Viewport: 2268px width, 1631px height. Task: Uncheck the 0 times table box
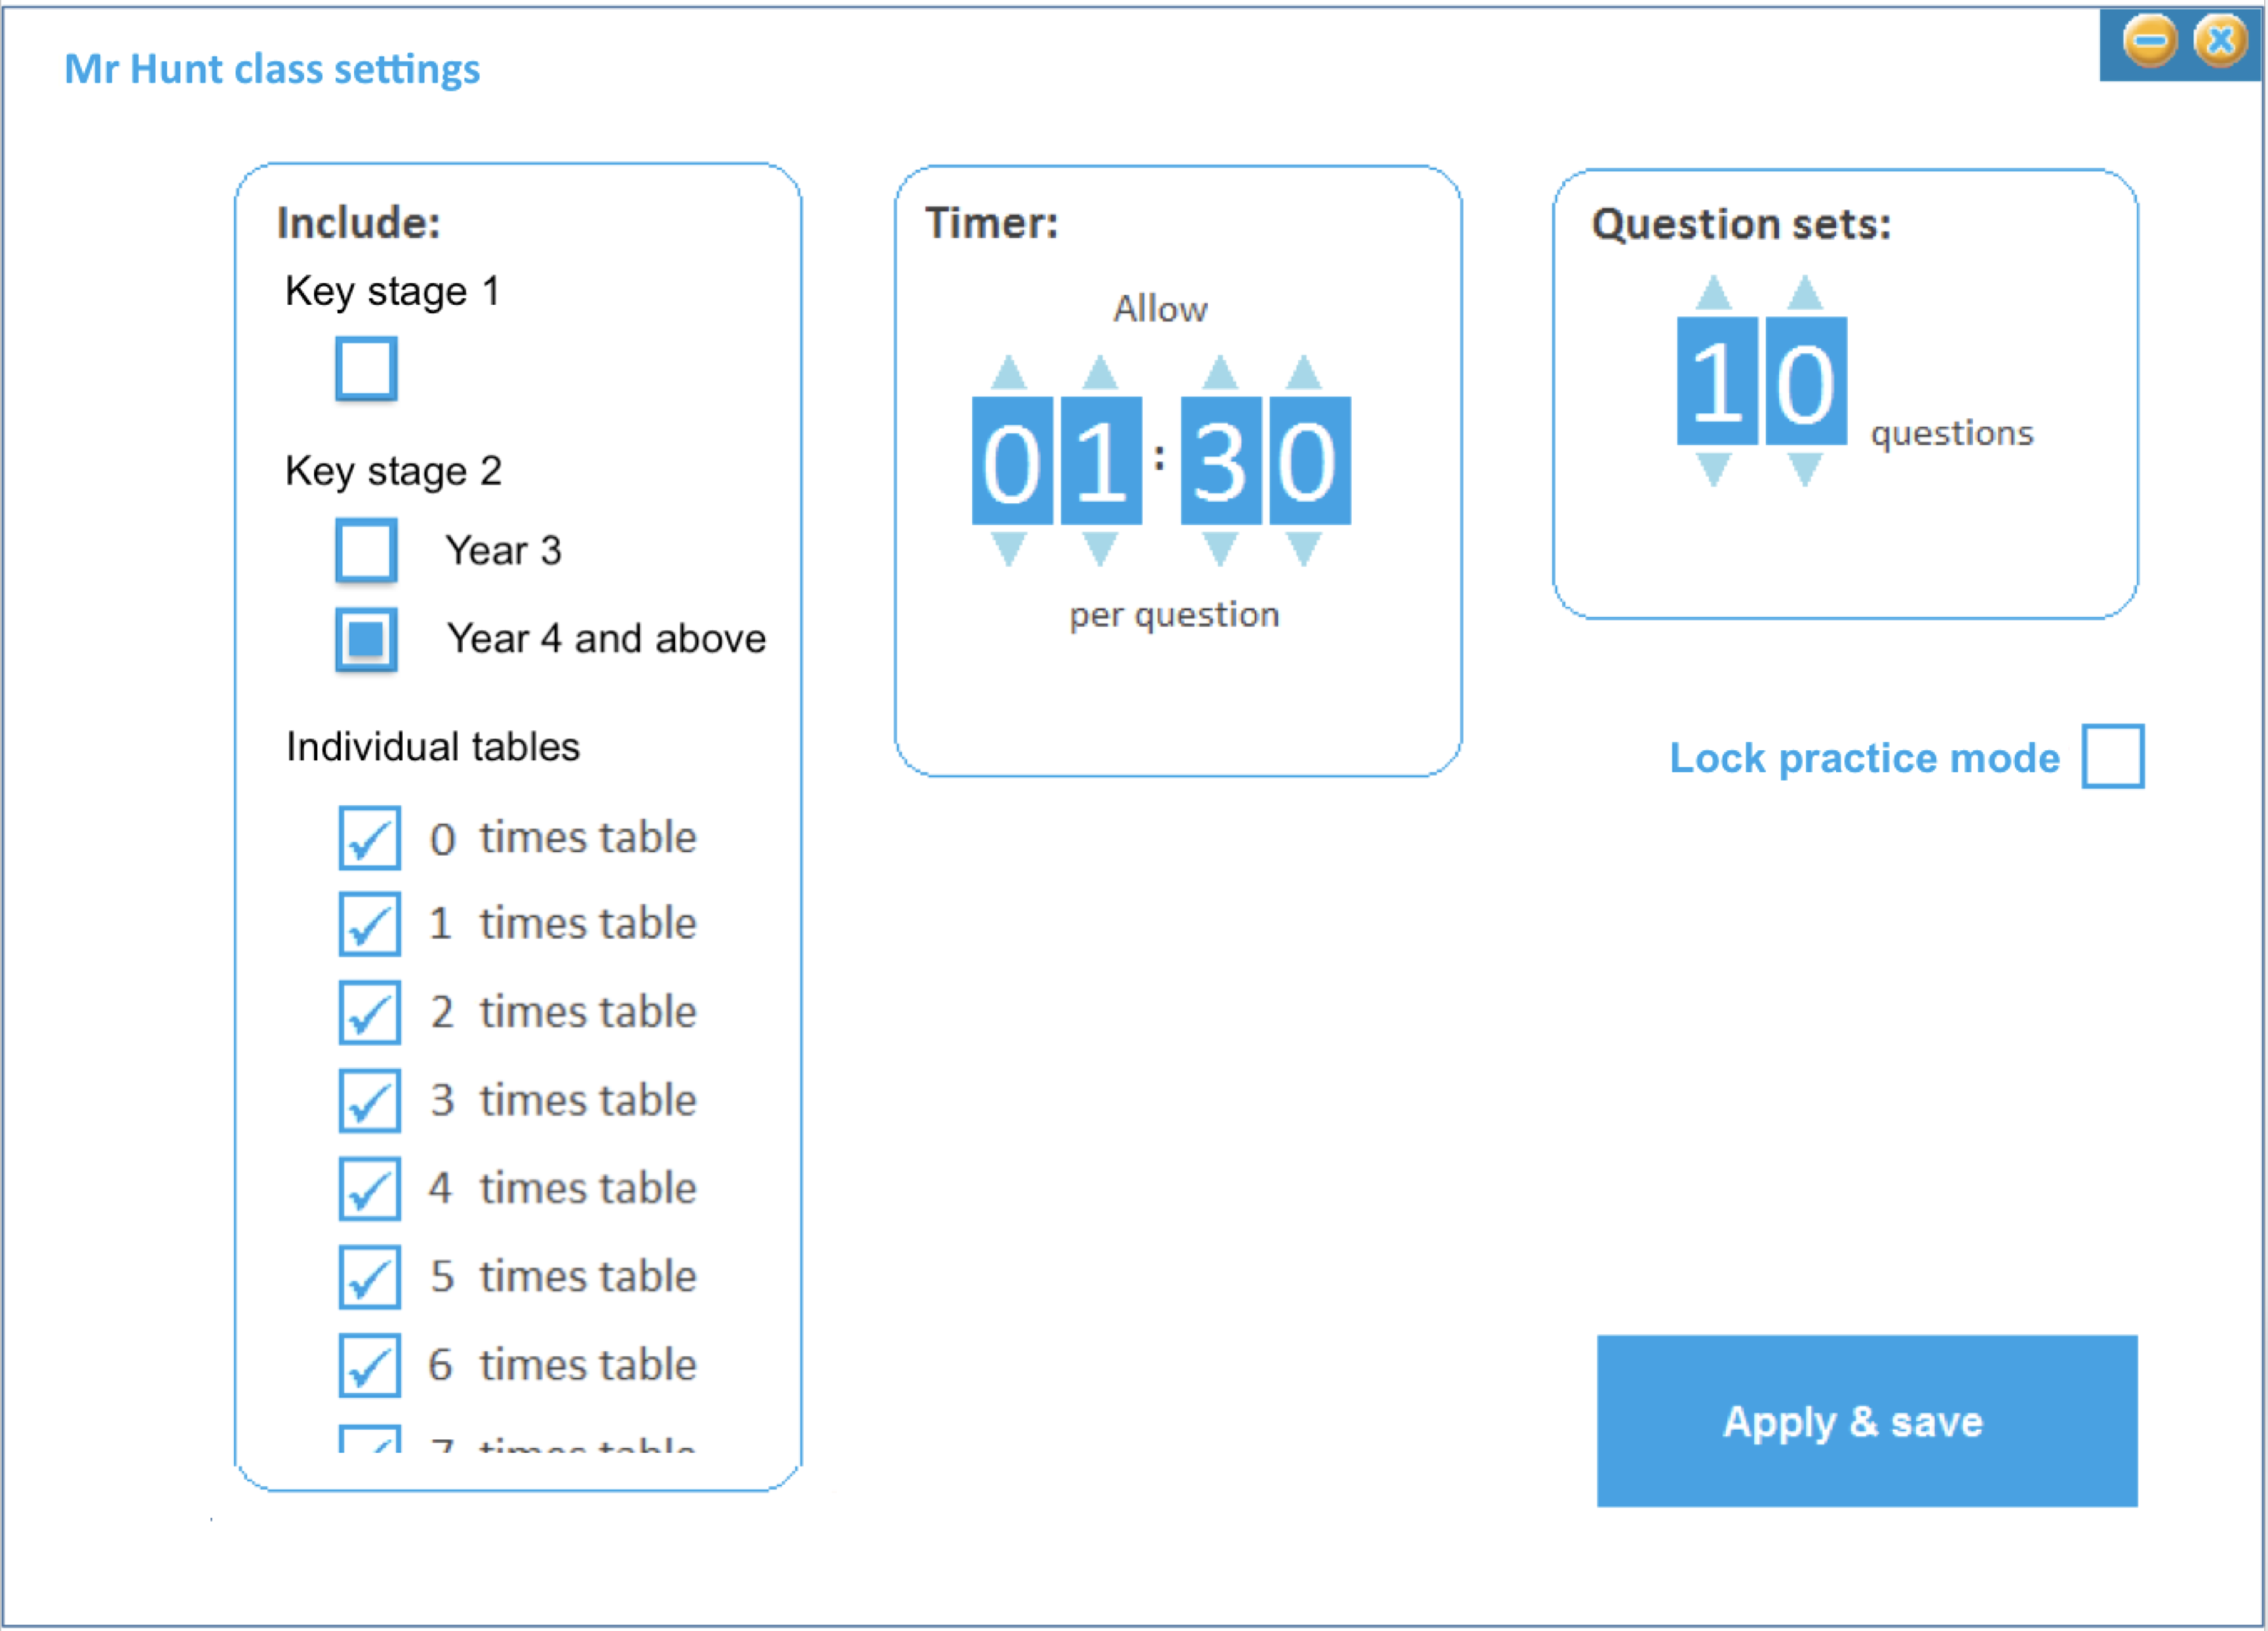(x=370, y=838)
